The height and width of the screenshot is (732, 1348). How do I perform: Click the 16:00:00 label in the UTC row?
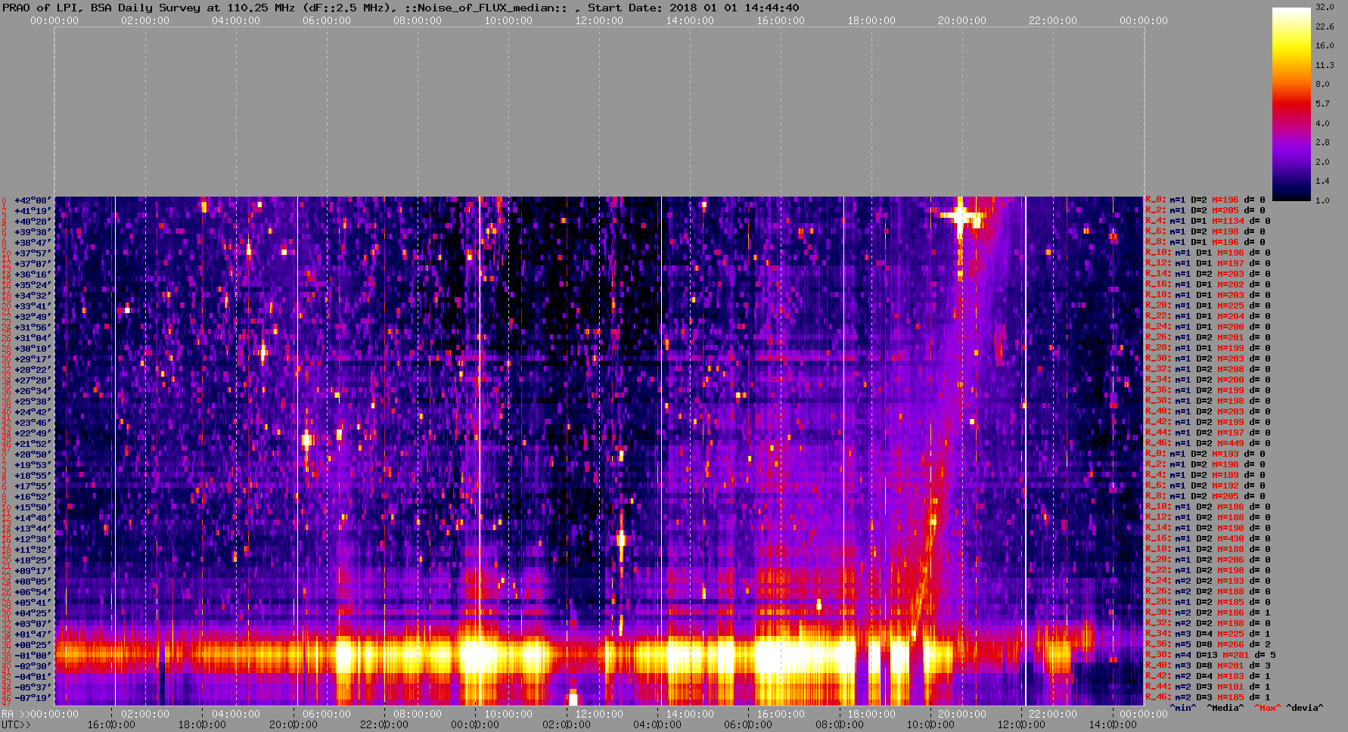[x=112, y=724]
